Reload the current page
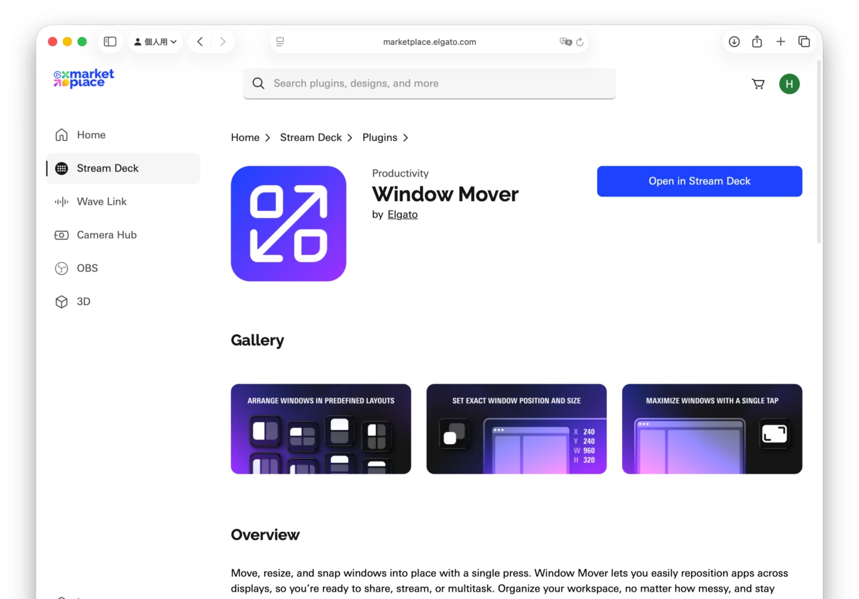 click(580, 42)
